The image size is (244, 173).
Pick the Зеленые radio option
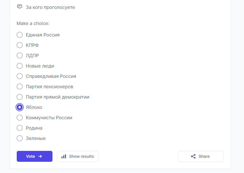click(20, 138)
